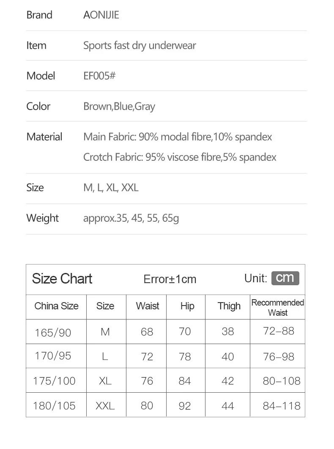Screen dimensions: 334x449
Task: Click the Crotch Fabric material line
Action: pyautogui.click(x=180, y=157)
